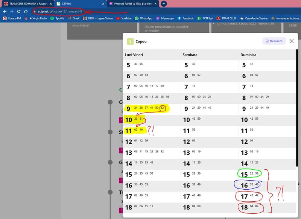This screenshot has height=219, width=301.
Task: Click hour 15 in Duminica column
Action: point(244,175)
